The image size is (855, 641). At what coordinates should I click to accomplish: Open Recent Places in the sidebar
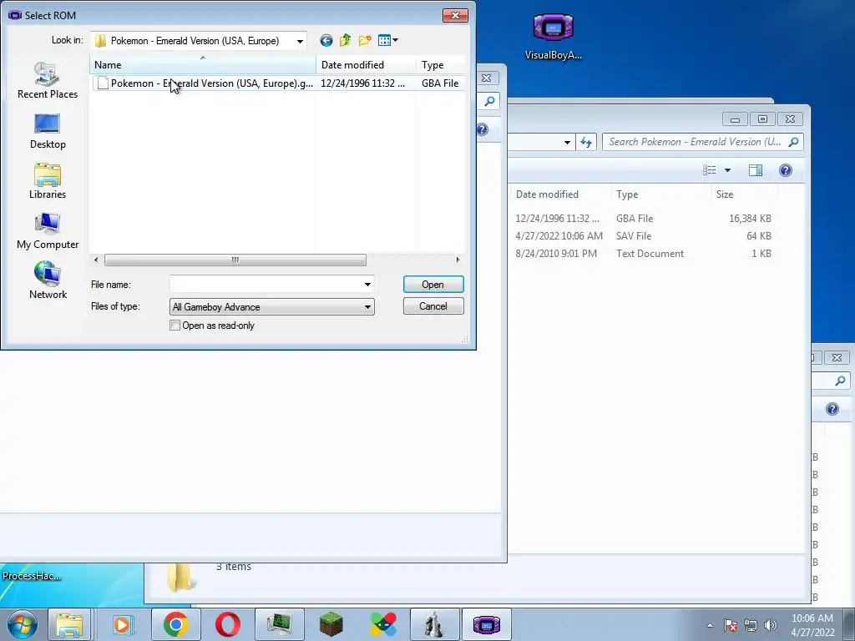point(48,81)
